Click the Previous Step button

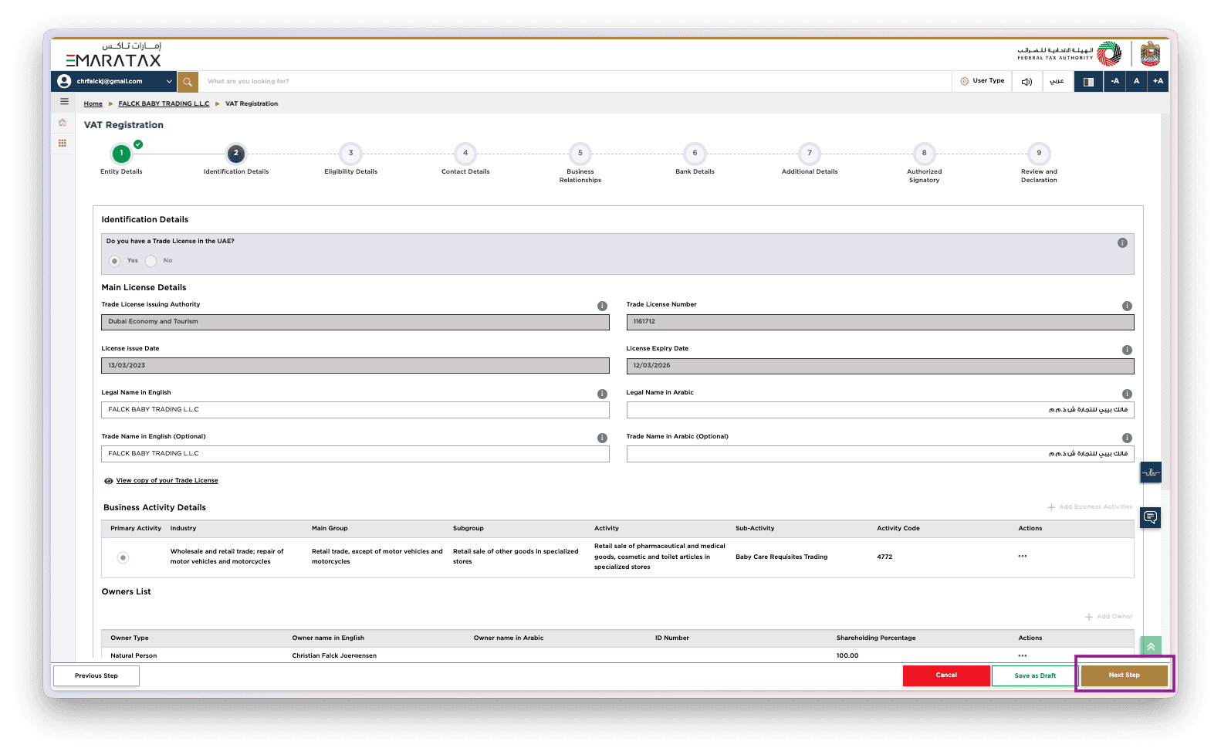[96, 675]
